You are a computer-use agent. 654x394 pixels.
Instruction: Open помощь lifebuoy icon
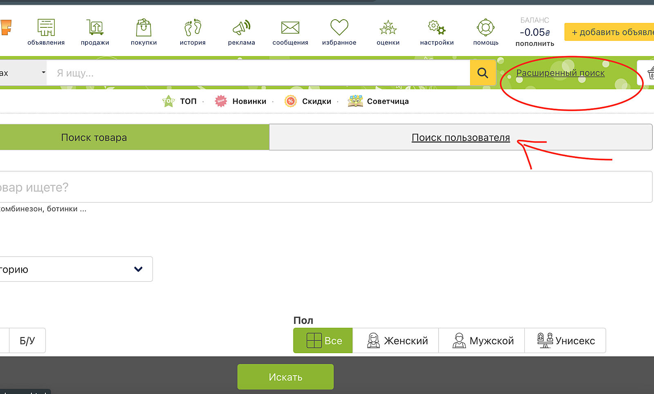[x=486, y=28]
